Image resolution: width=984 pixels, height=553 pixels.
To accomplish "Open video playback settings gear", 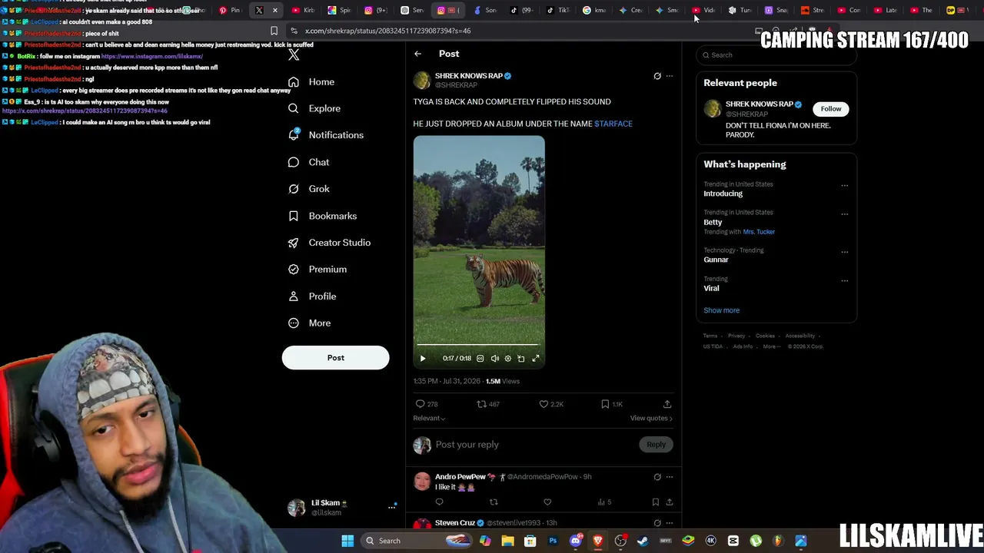I will coord(507,359).
